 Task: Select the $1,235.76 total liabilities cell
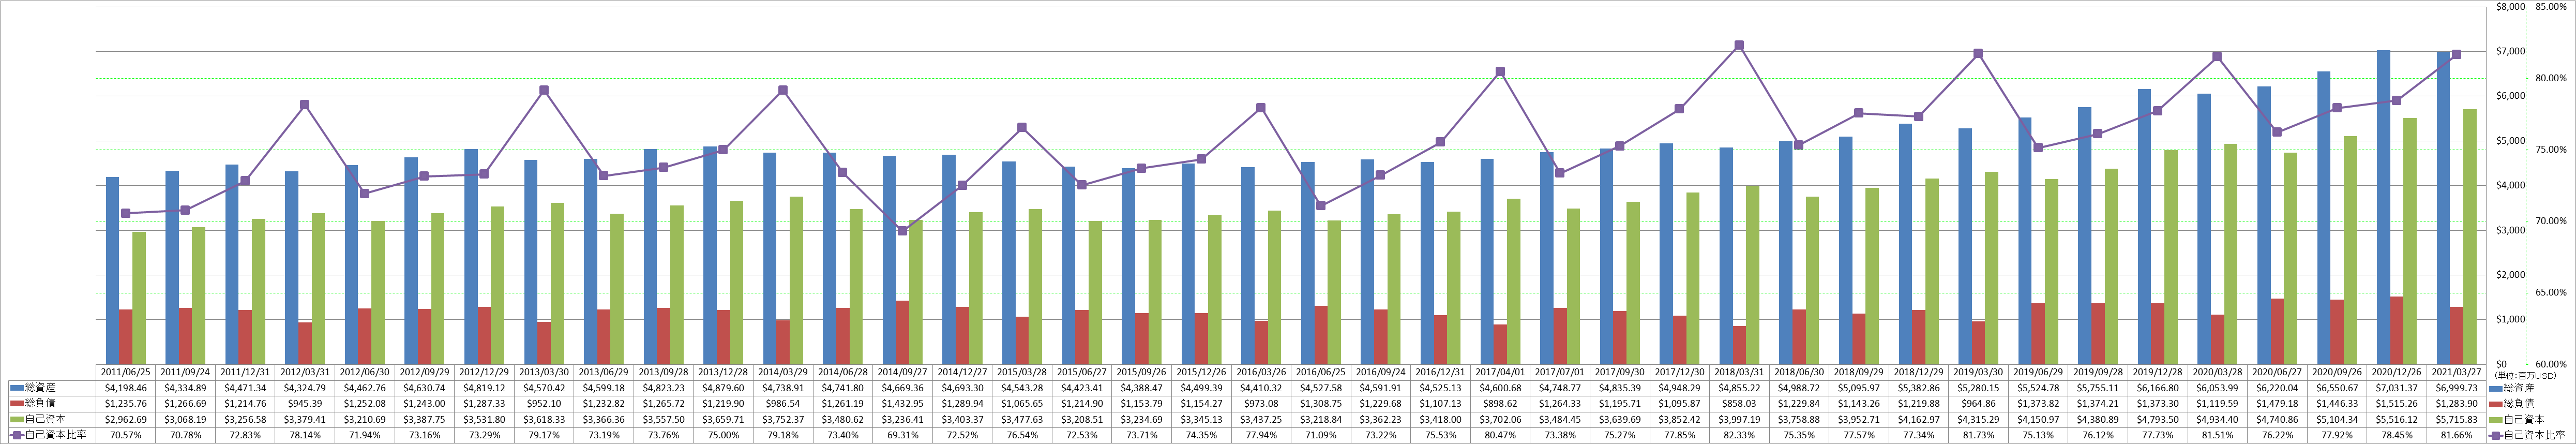126,403
